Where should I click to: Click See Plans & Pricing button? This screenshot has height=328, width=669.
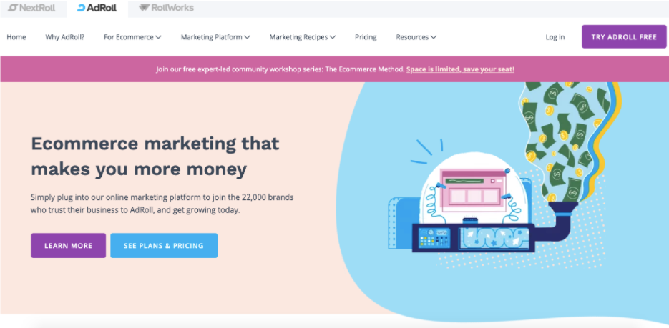click(x=164, y=245)
